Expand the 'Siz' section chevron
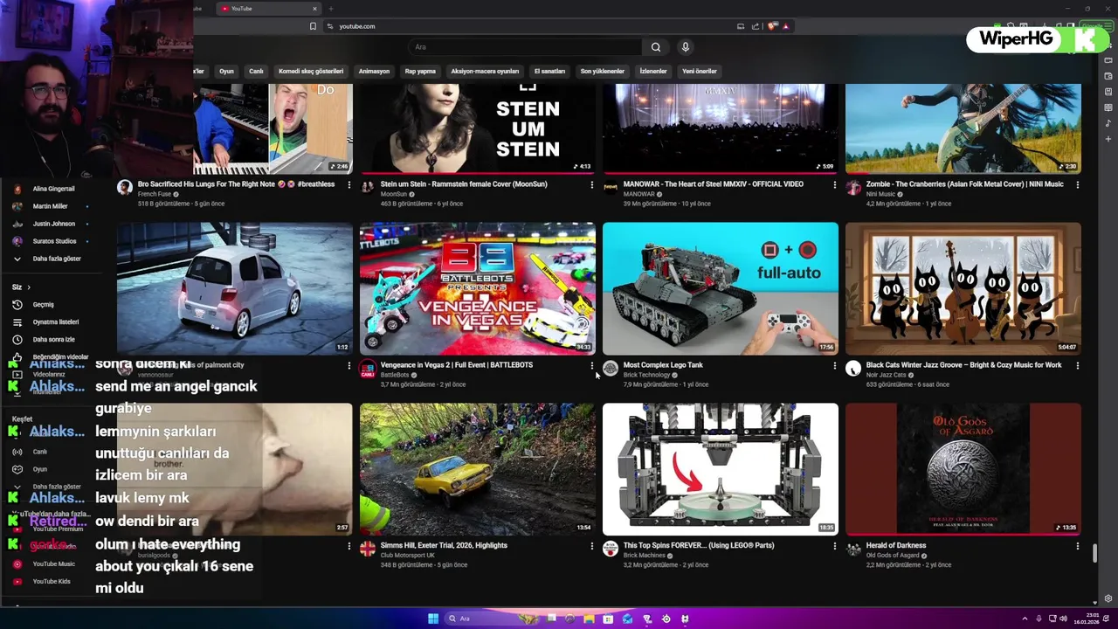The image size is (1118, 629). (28, 287)
